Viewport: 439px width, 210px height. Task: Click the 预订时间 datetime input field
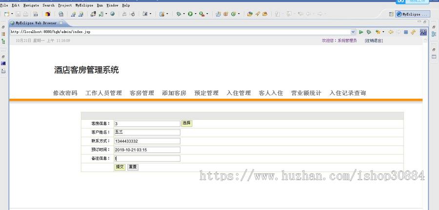147,150
